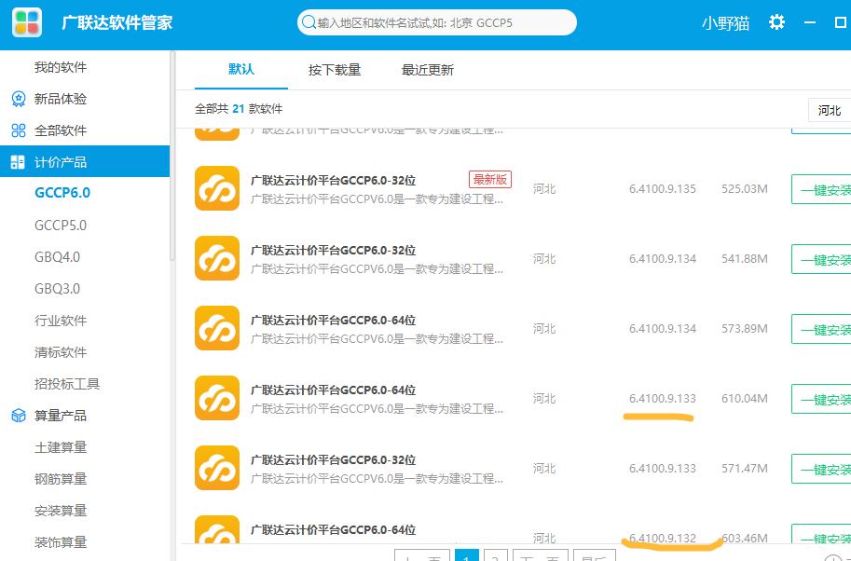Install version 6.4100.9.132 with 一键安装
851x561 pixels.
coord(821,534)
